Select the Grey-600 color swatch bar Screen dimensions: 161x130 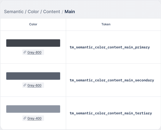33,76
